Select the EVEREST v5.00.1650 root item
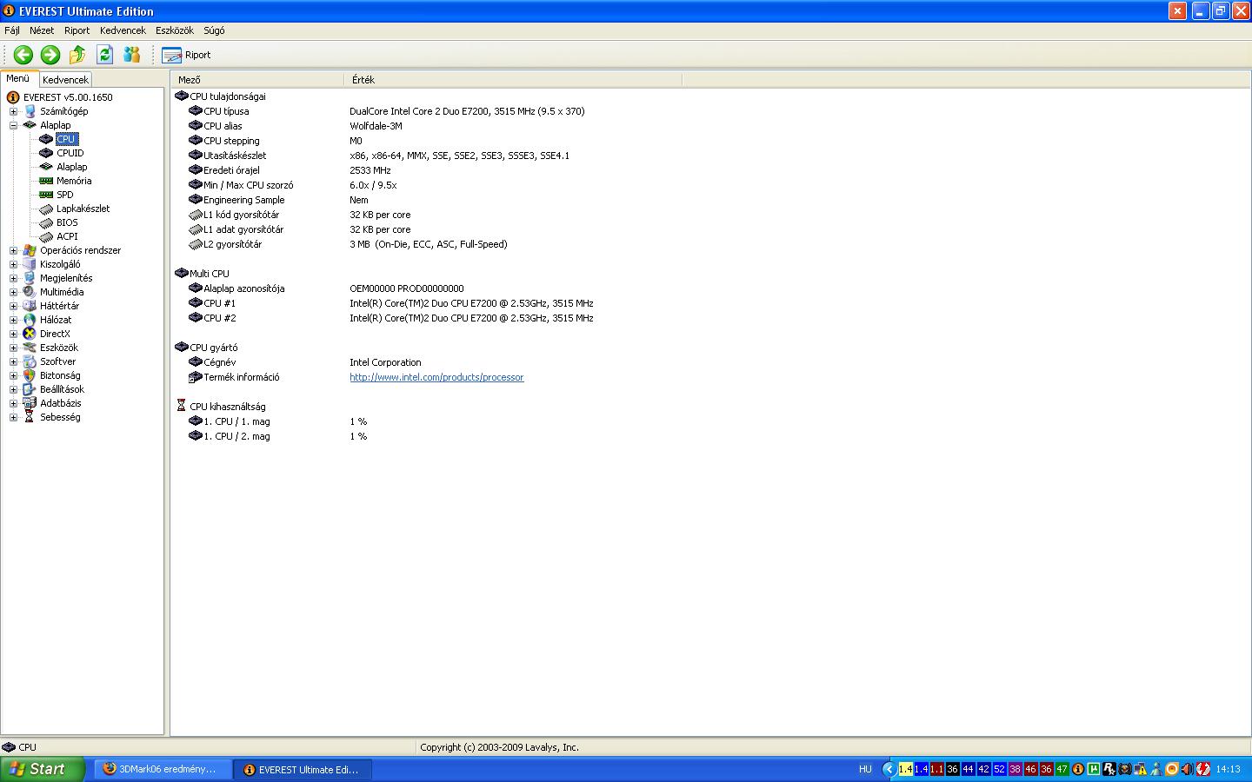1252x782 pixels. (x=68, y=97)
